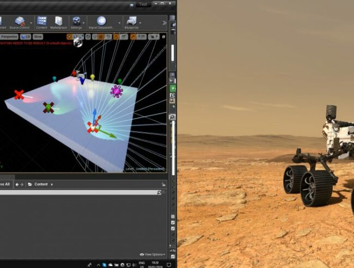The image size is (354, 268).
Task: Open the View Options dropdown
Action: pyautogui.click(x=152, y=254)
